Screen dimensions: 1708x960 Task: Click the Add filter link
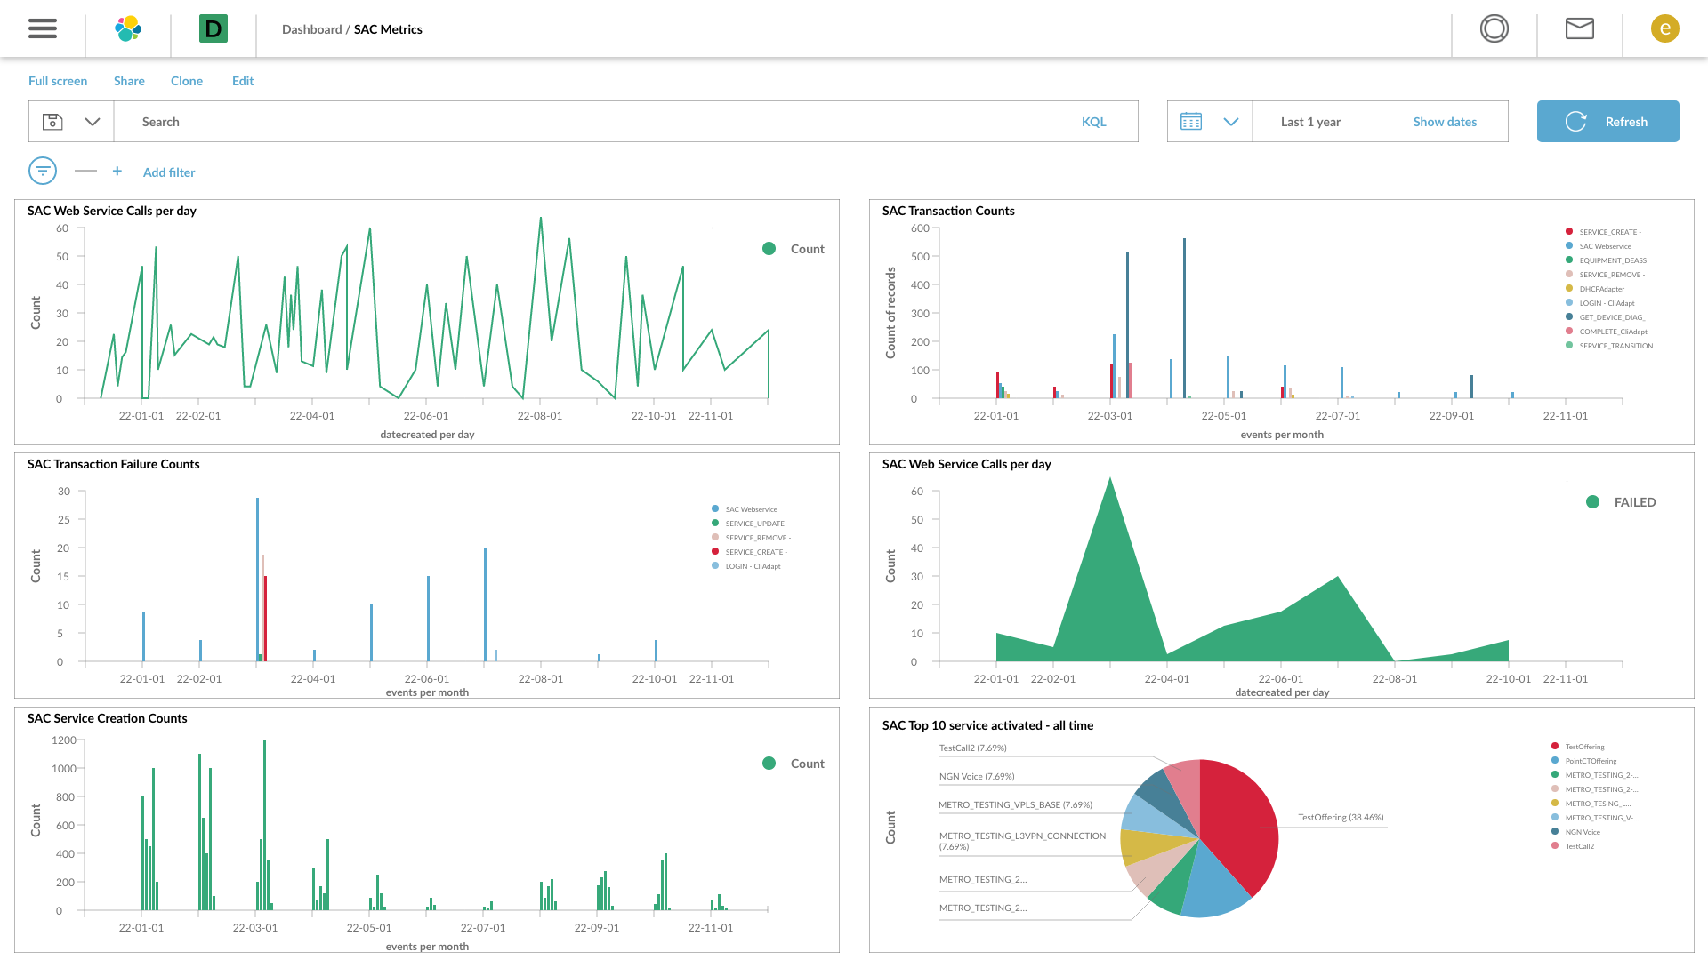point(169,172)
